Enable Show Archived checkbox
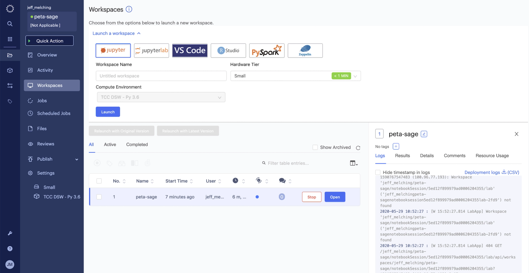This screenshot has width=529, height=273. pos(315,147)
